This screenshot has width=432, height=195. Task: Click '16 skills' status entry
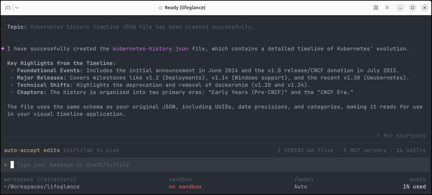(411, 150)
